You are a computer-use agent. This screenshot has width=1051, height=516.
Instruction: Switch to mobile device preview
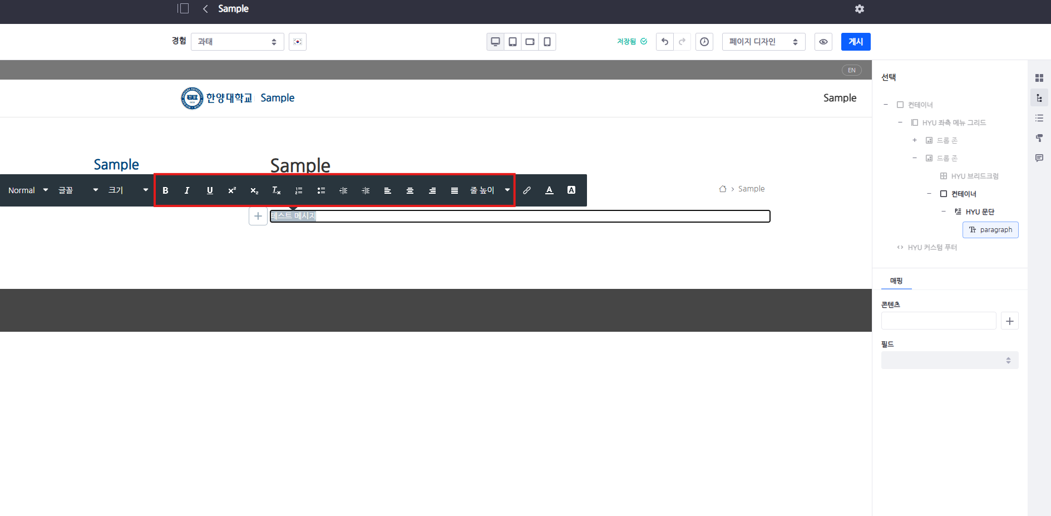click(547, 42)
